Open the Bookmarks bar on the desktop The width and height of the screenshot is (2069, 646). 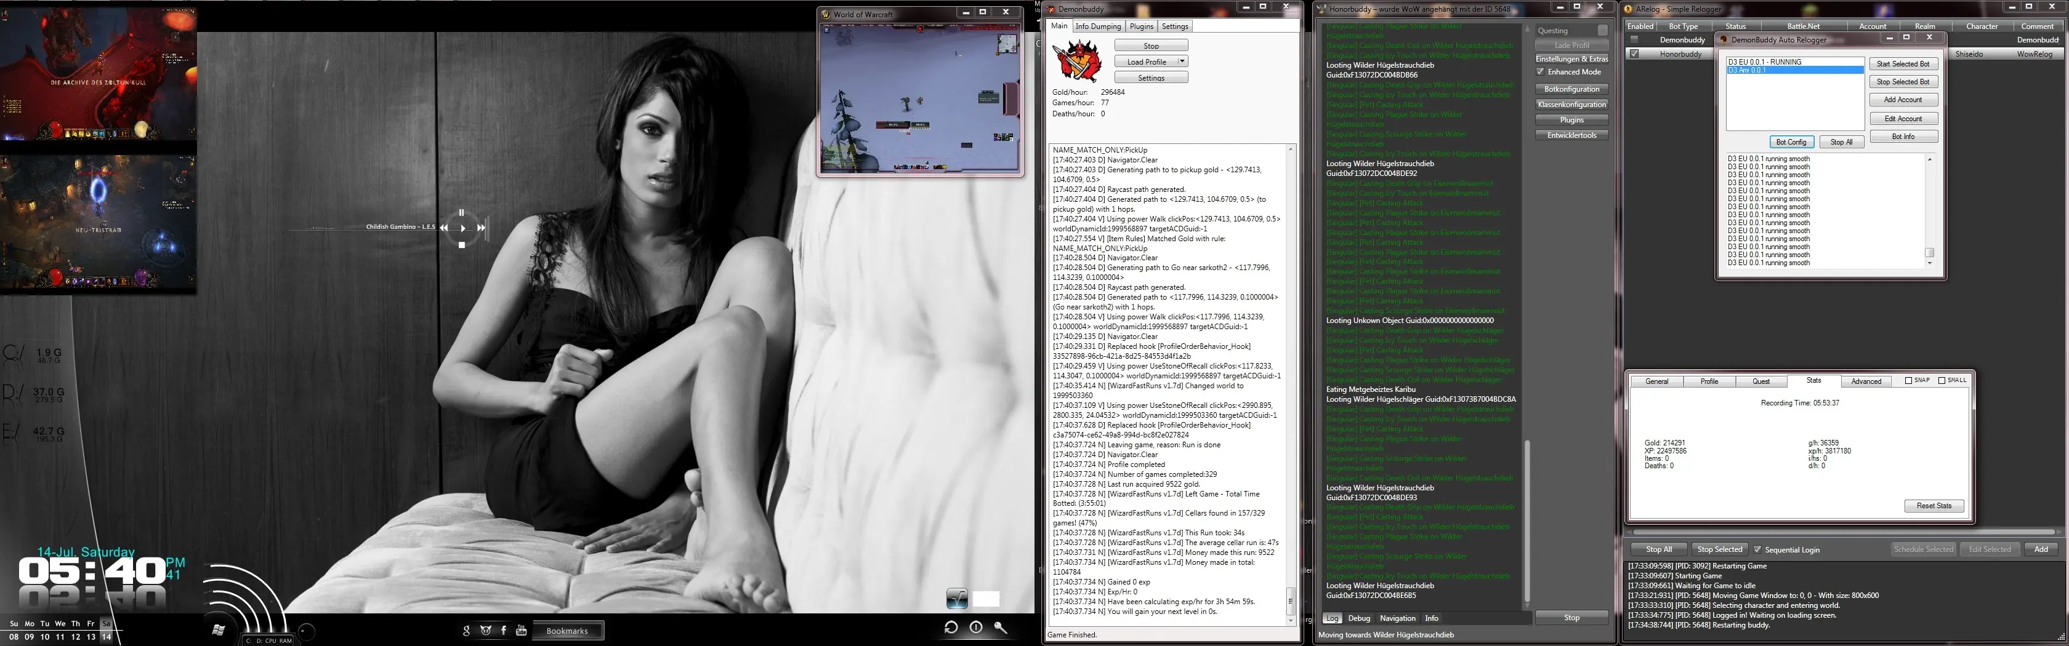[568, 631]
